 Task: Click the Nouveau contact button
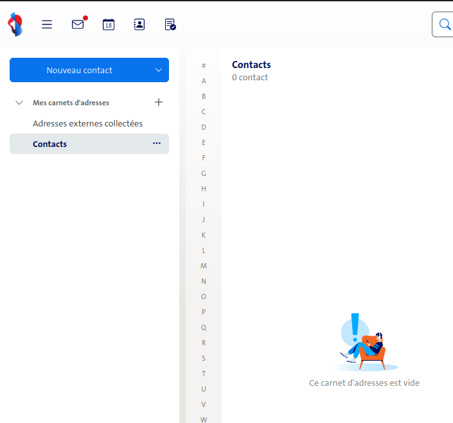click(79, 70)
